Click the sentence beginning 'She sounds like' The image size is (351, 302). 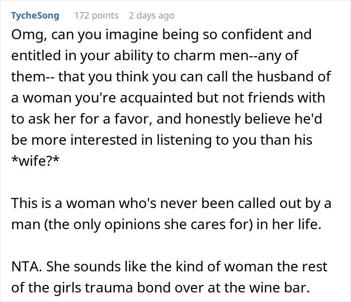tap(169, 277)
